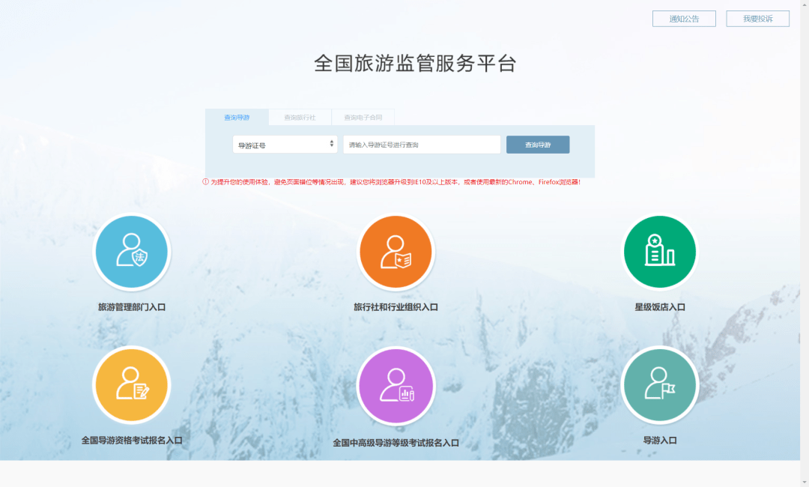Switch to the 查询旅行社 tab
Screen dimensions: 809x487
click(300, 118)
